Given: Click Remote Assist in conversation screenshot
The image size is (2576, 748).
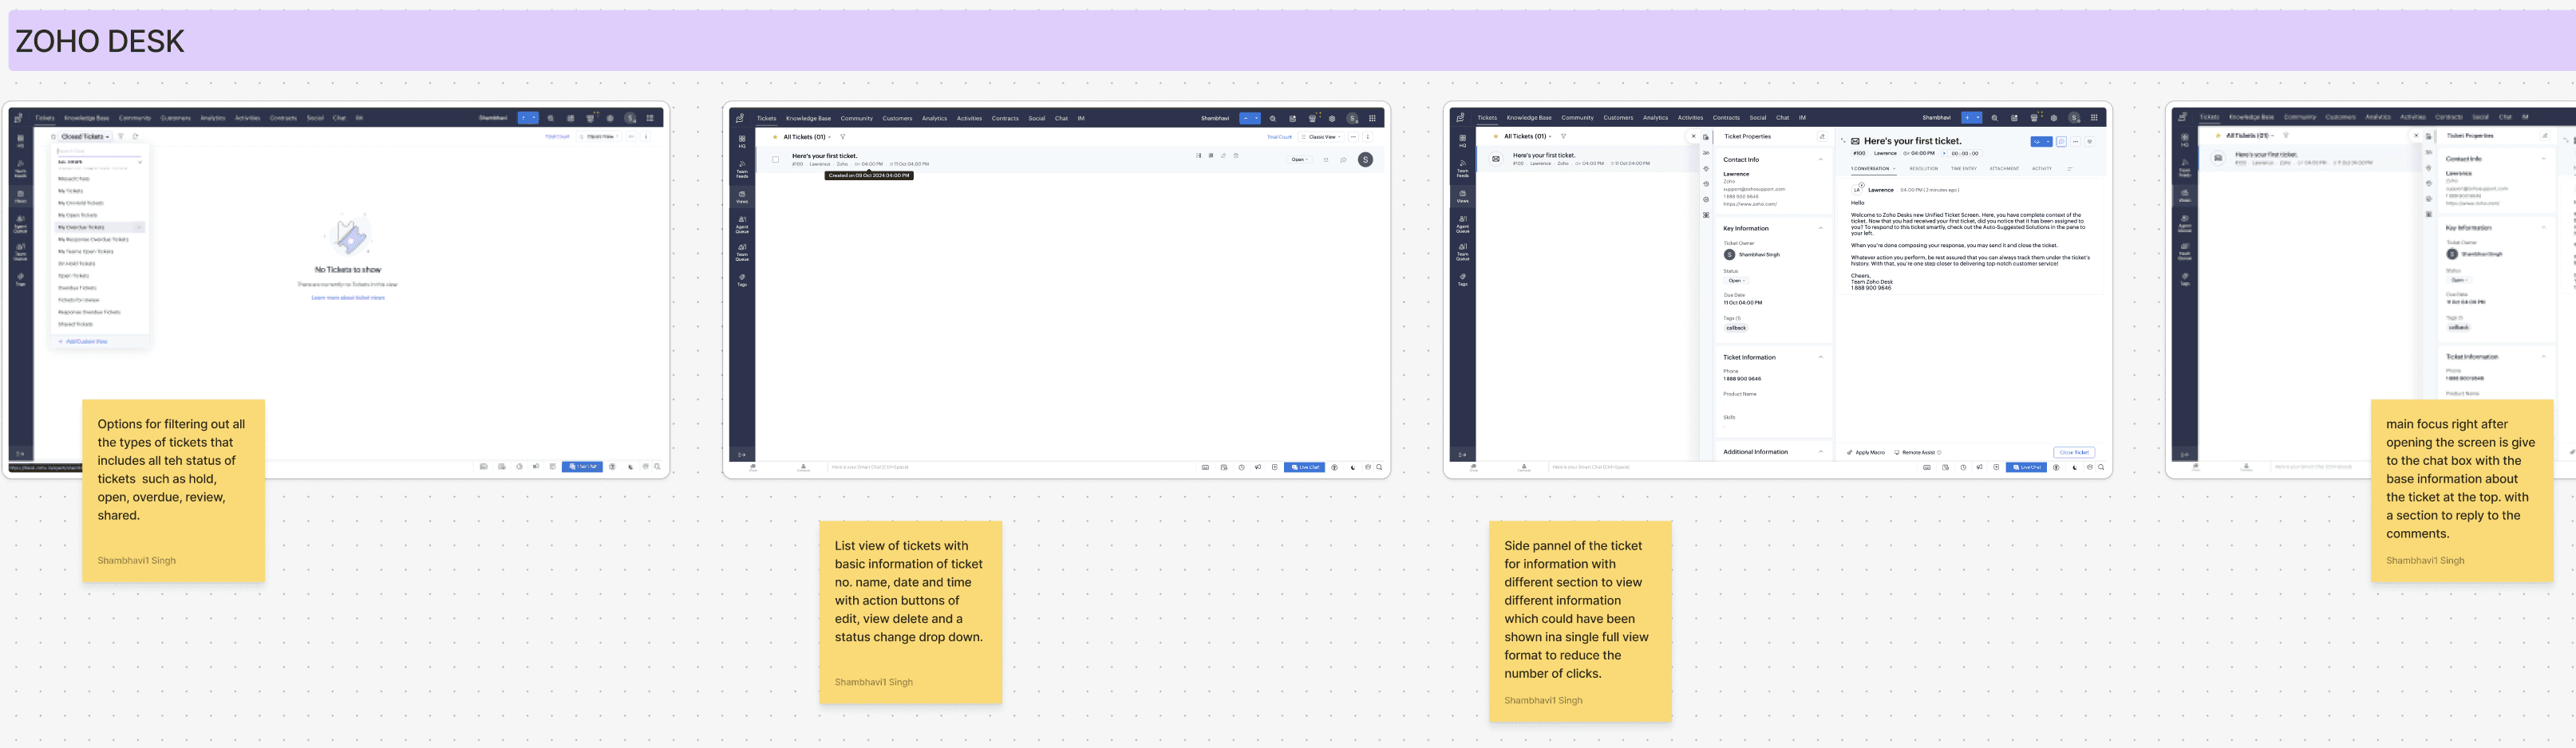Looking at the screenshot, I should pyautogui.click(x=1918, y=452).
